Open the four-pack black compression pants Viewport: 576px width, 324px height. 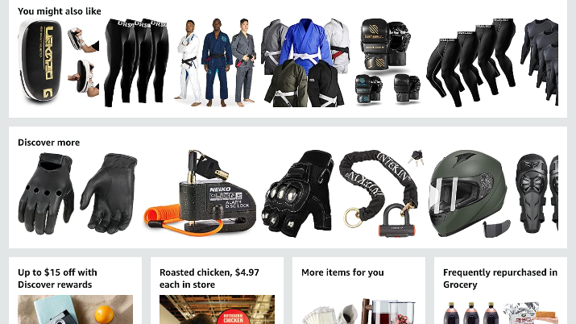470,62
